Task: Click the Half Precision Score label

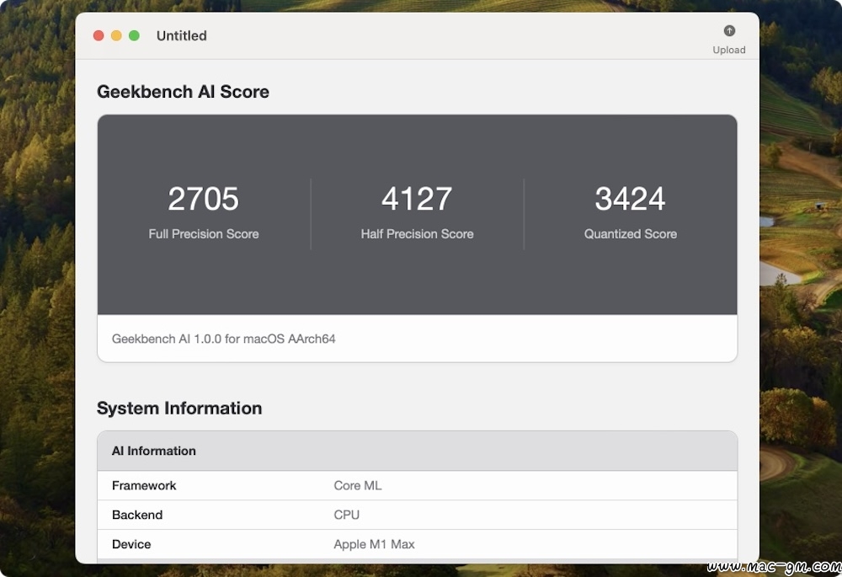Action: (417, 233)
